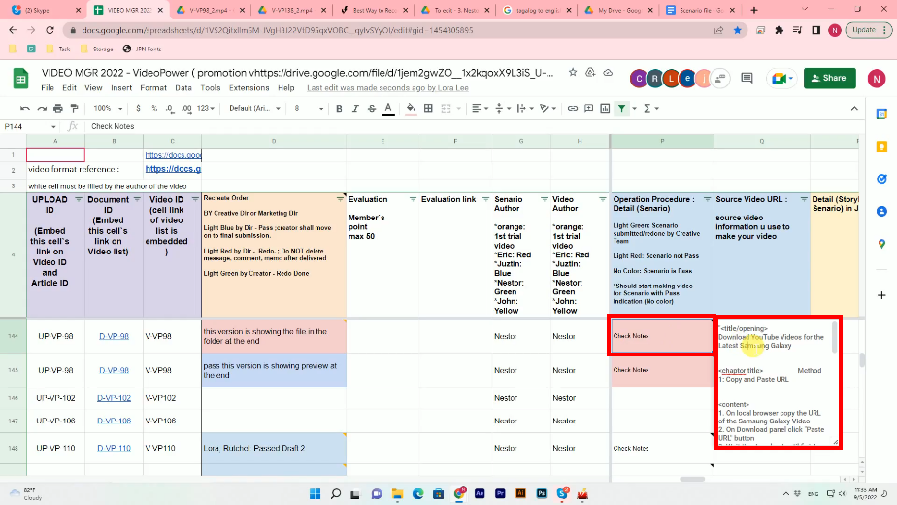The height and width of the screenshot is (505, 897).
Task: Apply strikethrough formatting
Action: (x=371, y=108)
